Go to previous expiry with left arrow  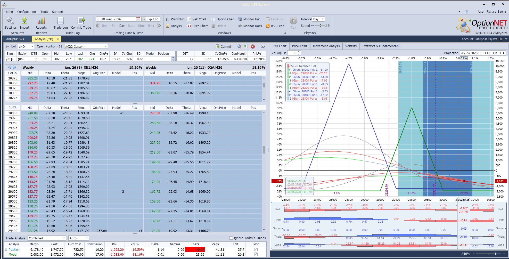point(10,67)
